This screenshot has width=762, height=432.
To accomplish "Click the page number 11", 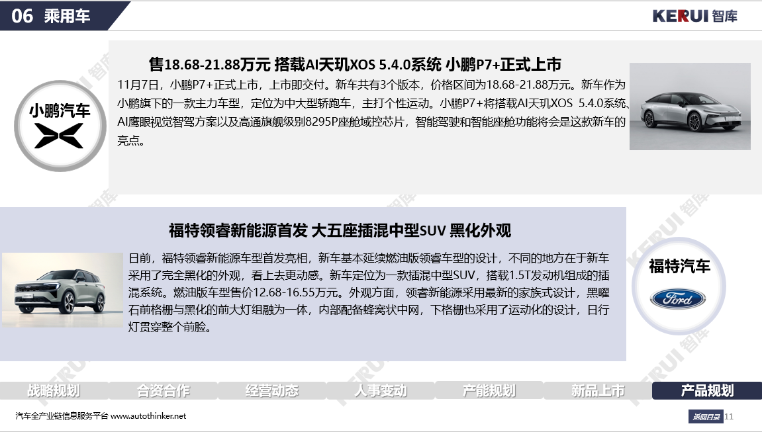I will click(x=729, y=417).
